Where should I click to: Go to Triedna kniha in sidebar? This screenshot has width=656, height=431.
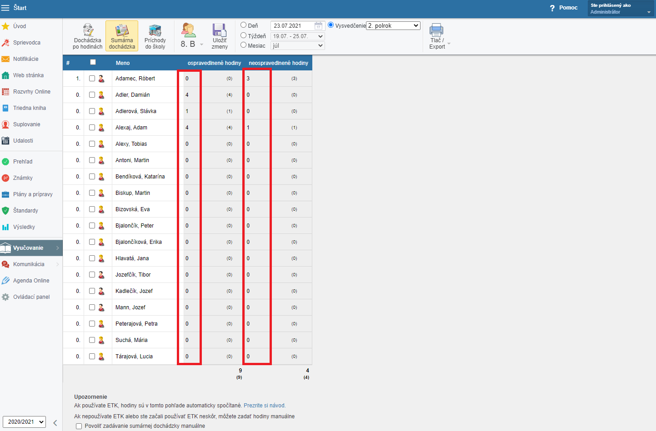[30, 108]
